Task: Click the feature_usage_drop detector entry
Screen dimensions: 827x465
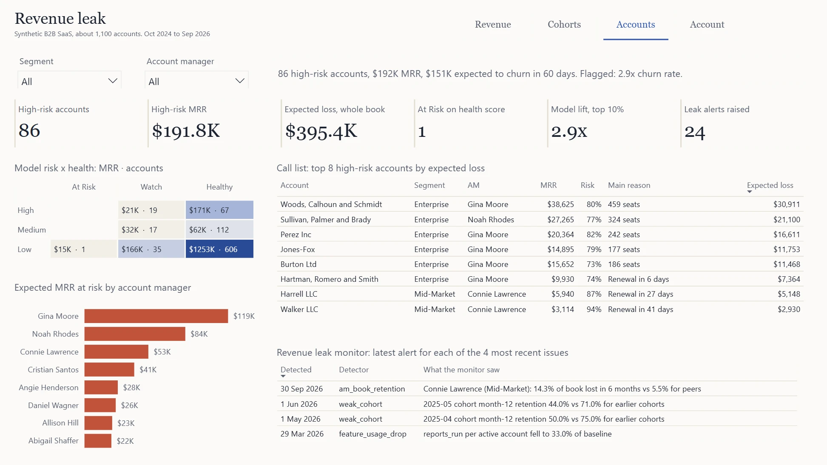Action: [372, 434]
